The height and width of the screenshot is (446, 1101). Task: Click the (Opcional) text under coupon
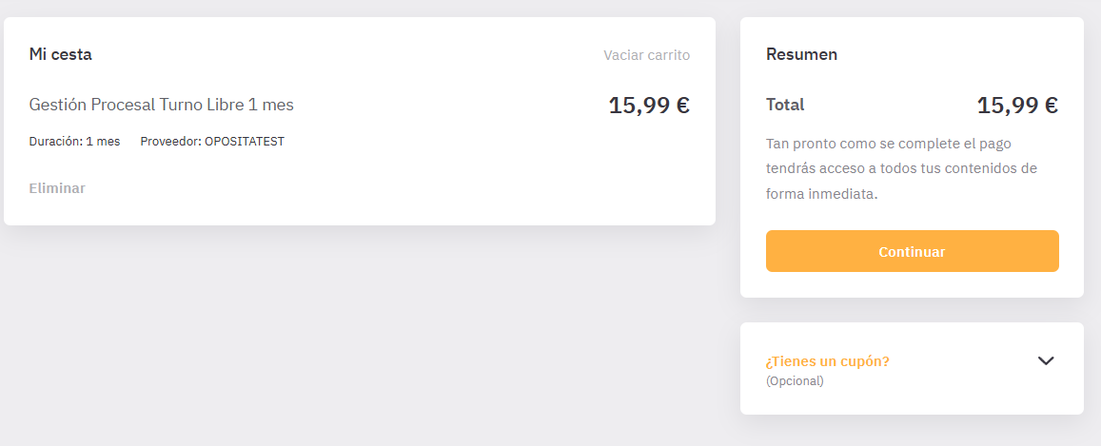(x=795, y=381)
